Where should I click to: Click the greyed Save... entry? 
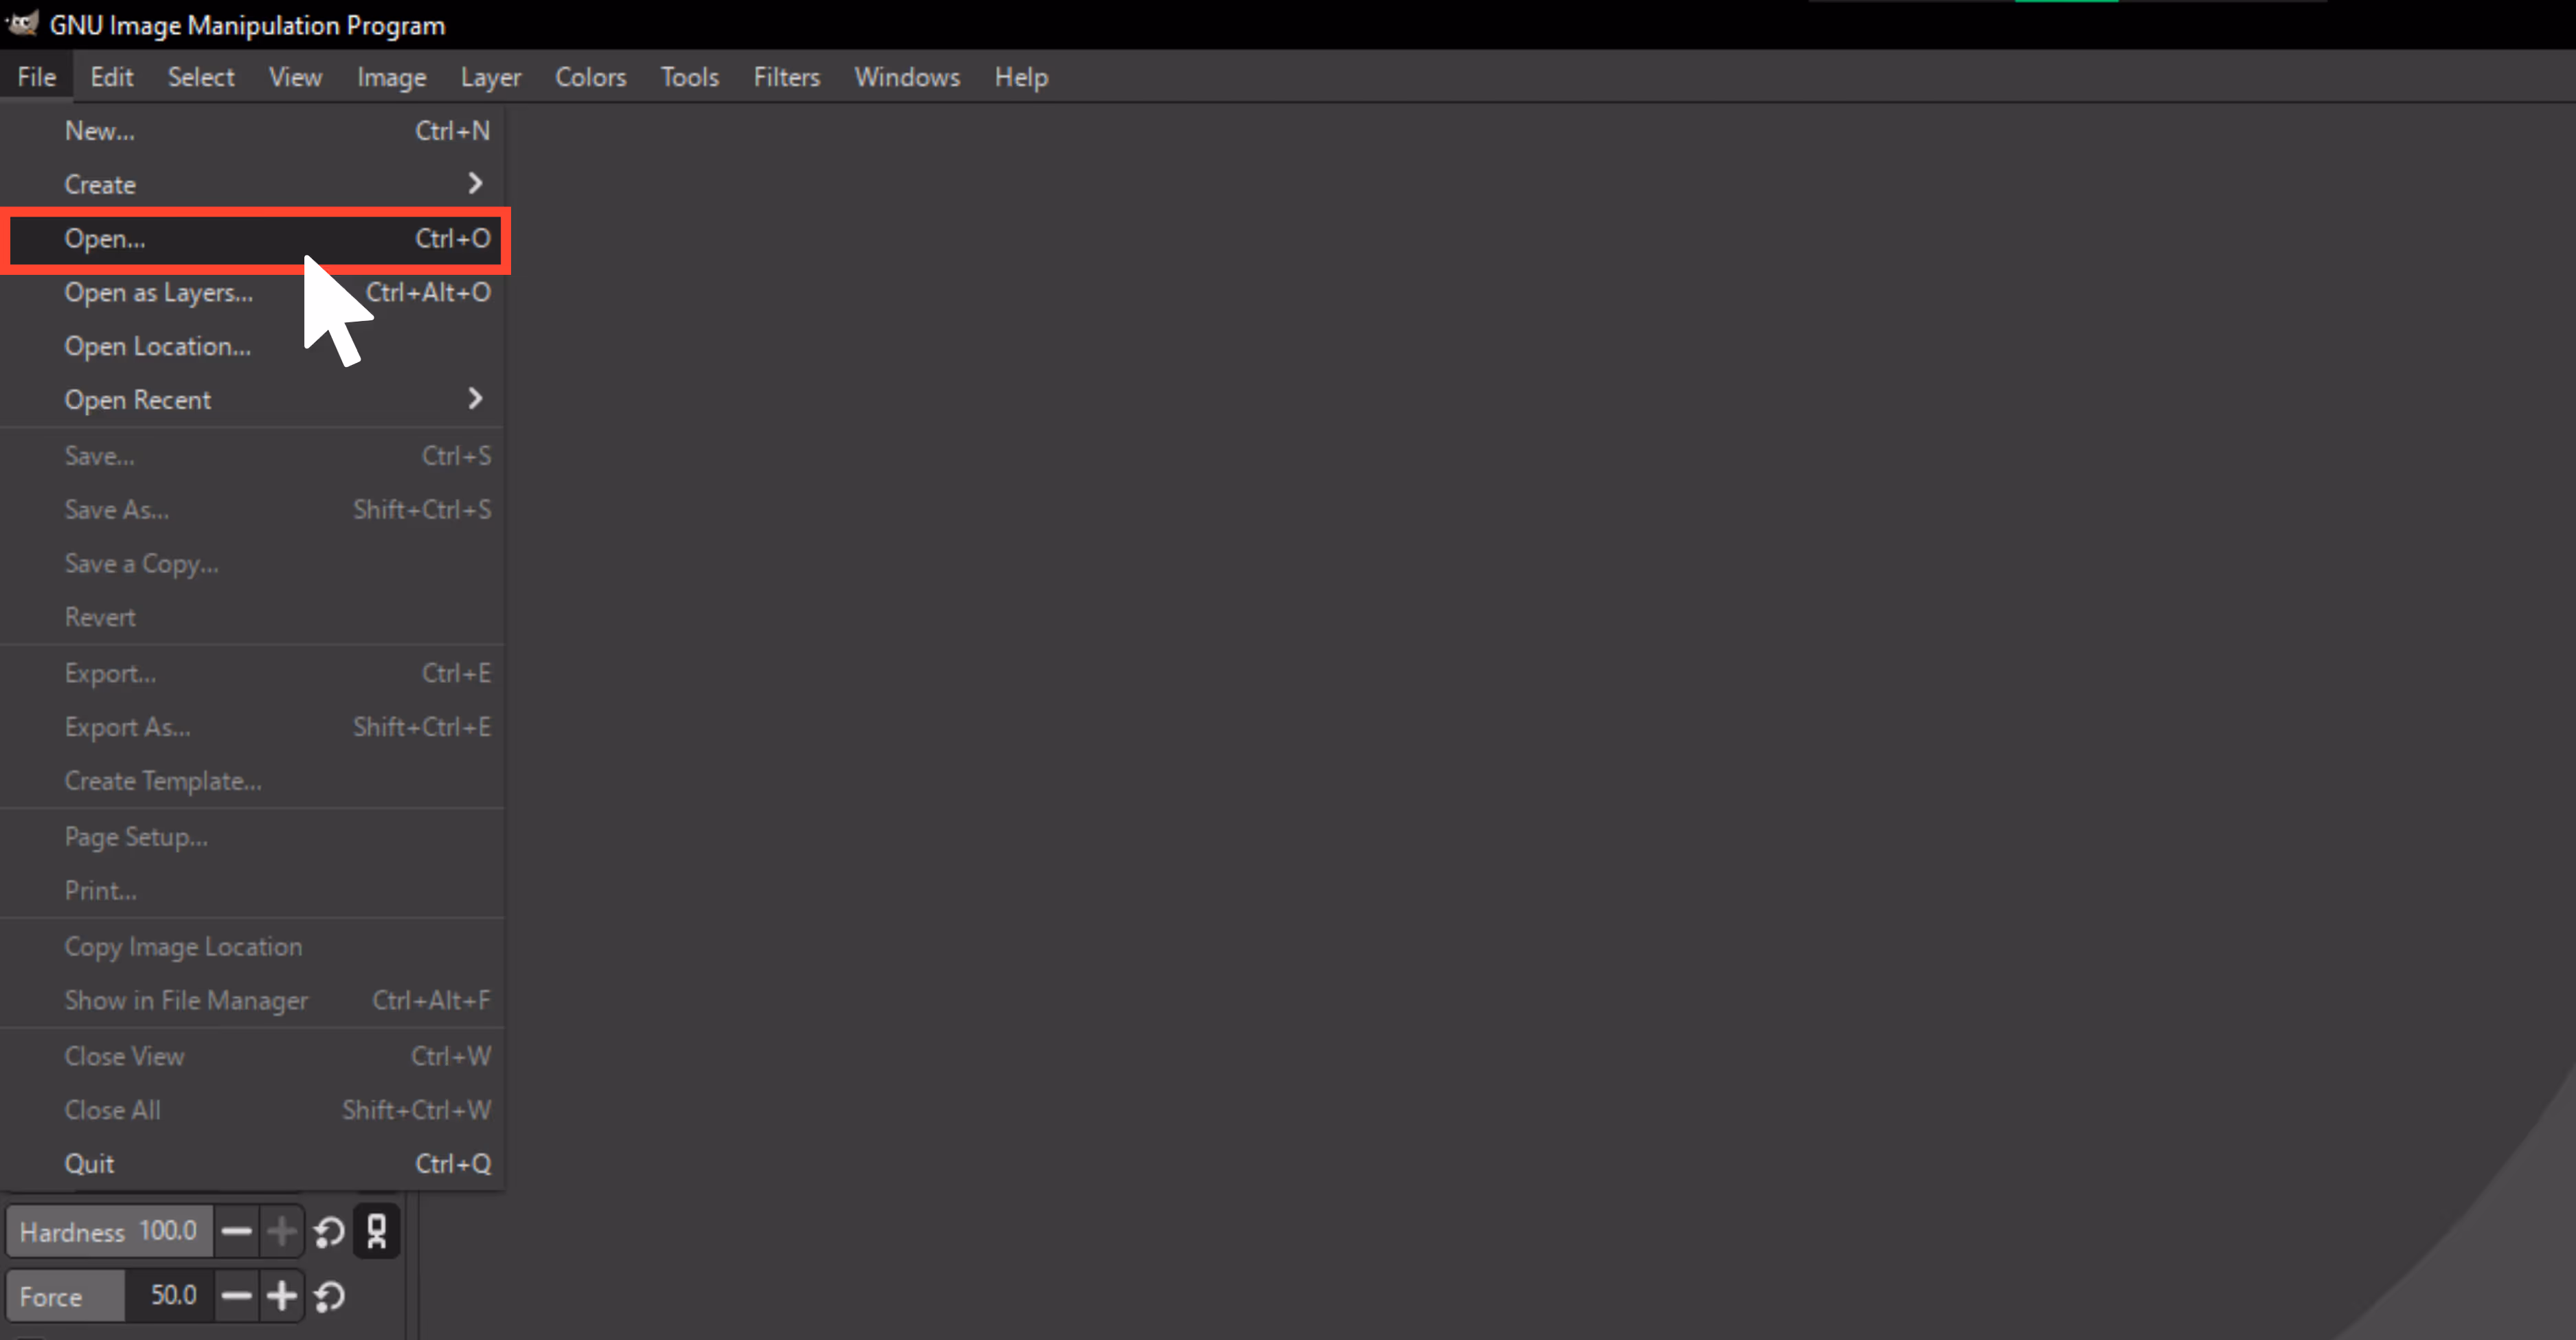[252, 456]
